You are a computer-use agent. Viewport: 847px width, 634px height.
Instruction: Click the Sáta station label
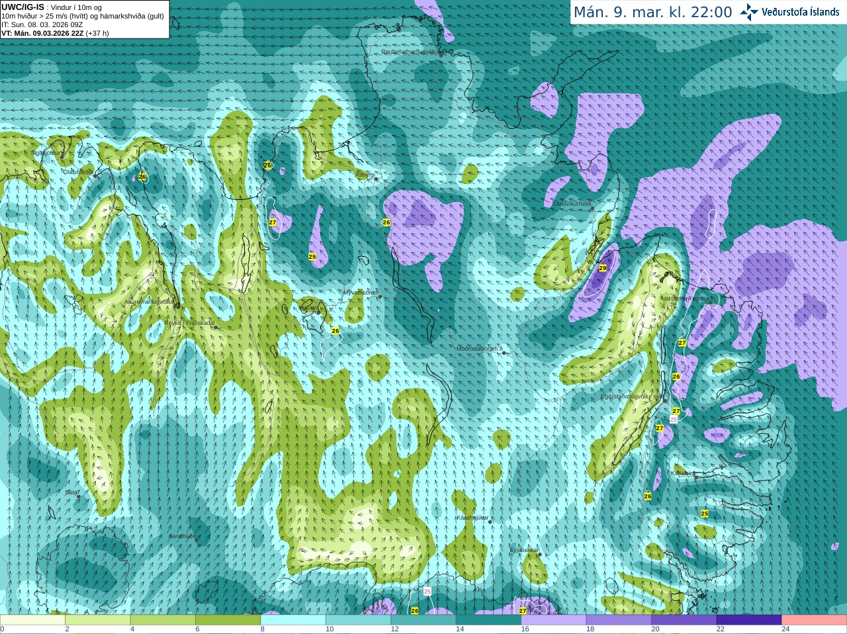(x=71, y=492)
